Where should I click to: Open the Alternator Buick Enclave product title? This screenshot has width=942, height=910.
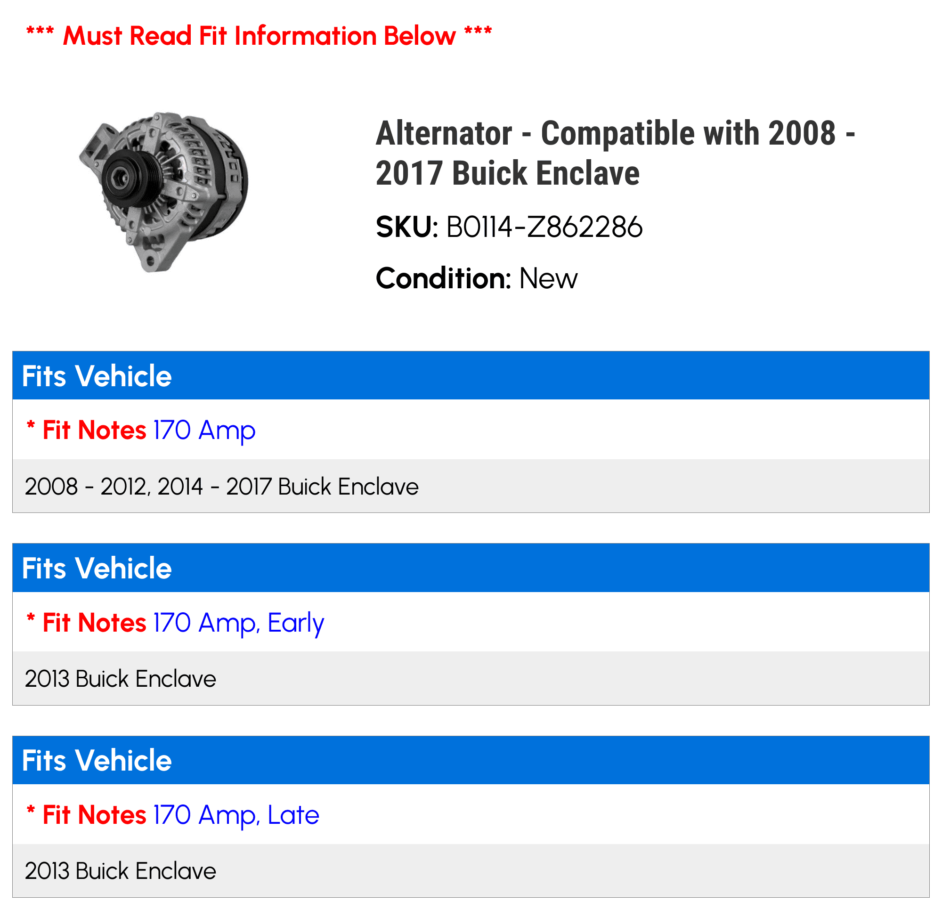coord(615,153)
